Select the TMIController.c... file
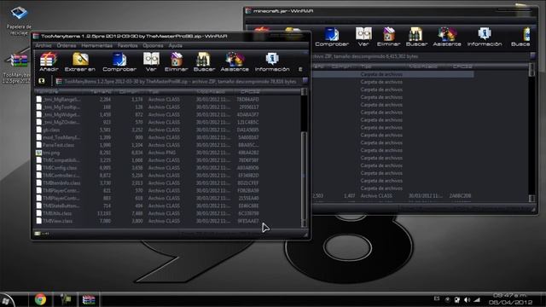 [x=61, y=176]
